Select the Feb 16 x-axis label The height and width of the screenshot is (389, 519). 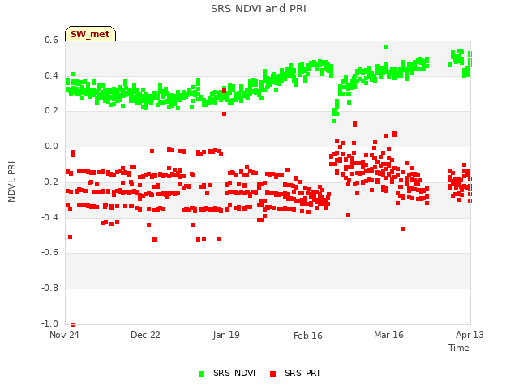(308, 336)
